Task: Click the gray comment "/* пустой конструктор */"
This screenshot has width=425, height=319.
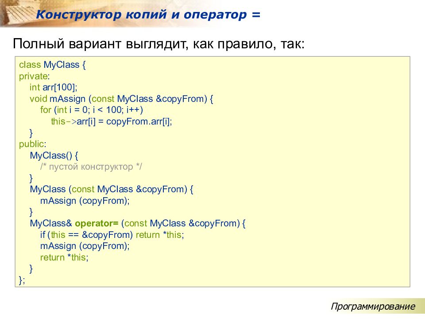Action: (x=92, y=167)
